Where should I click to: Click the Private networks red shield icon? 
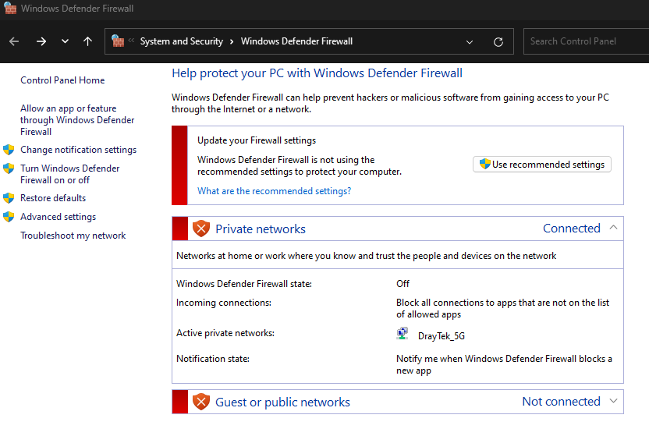(201, 229)
